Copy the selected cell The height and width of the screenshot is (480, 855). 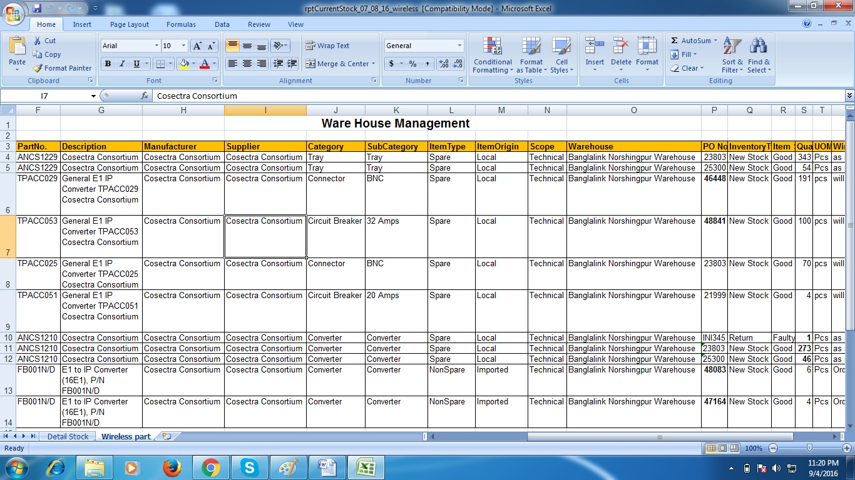[x=47, y=54]
